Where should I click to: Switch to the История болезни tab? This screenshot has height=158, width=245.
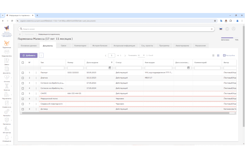100,46
